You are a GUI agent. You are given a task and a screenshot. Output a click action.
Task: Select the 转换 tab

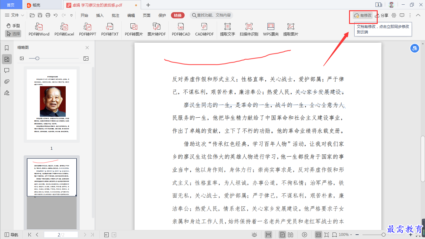[x=178, y=15]
